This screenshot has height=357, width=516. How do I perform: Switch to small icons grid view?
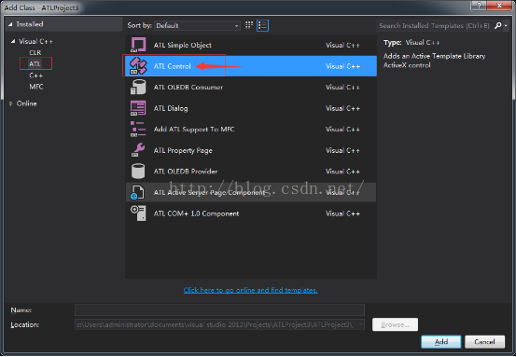[249, 25]
